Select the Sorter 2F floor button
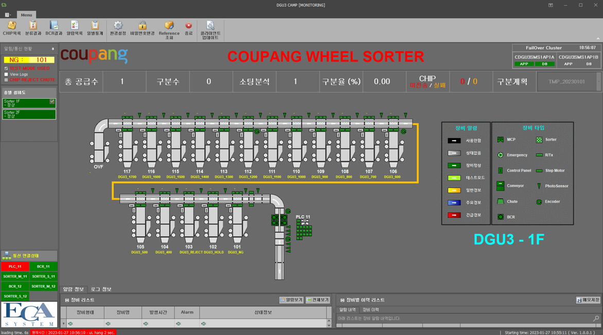This screenshot has height=335, width=603. click(29, 114)
